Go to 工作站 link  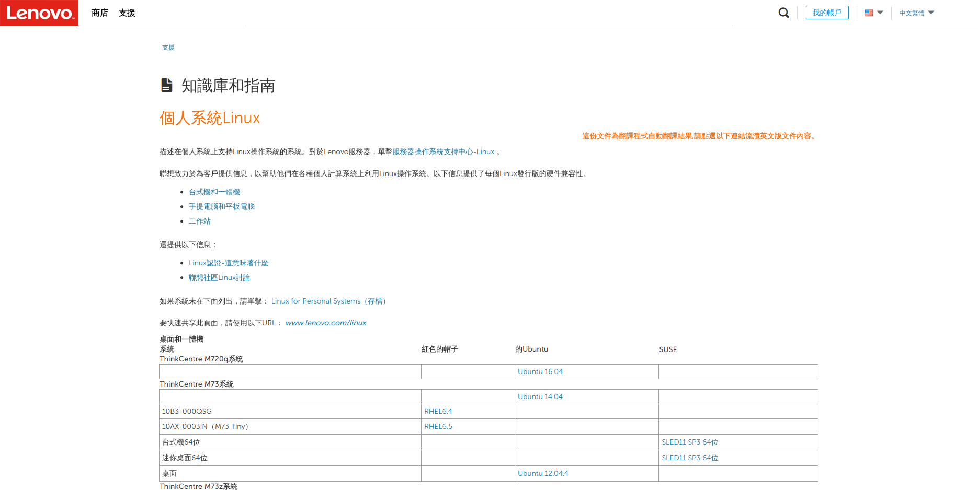pos(200,221)
